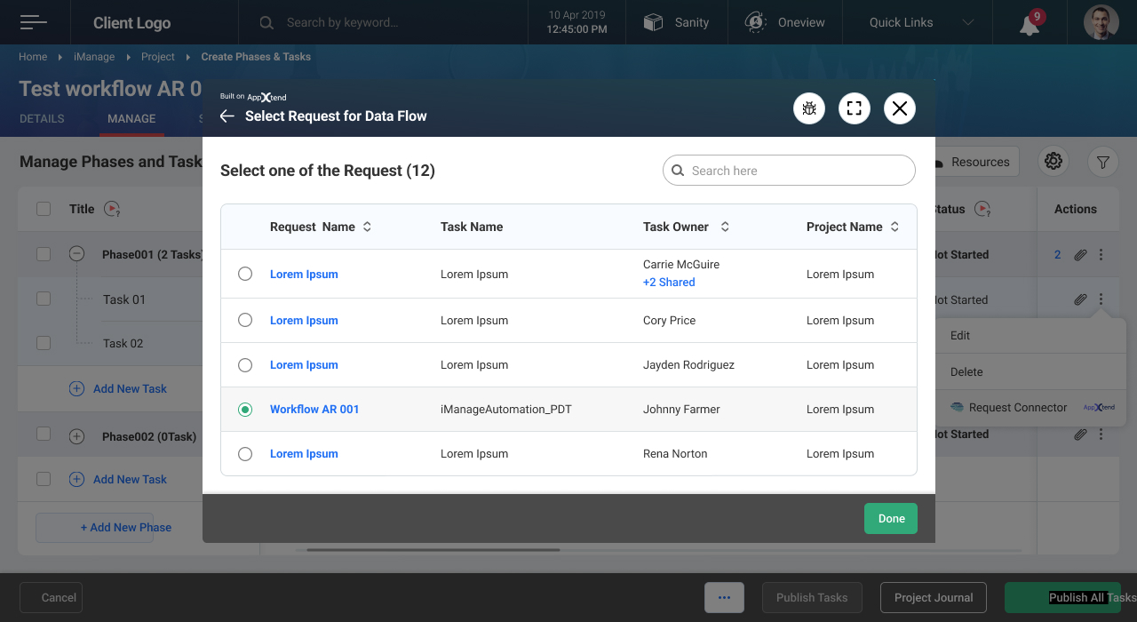Image resolution: width=1137 pixels, height=622 pixels.
Task: Open the settings gear icon
Action: [x=1054, y=161]
